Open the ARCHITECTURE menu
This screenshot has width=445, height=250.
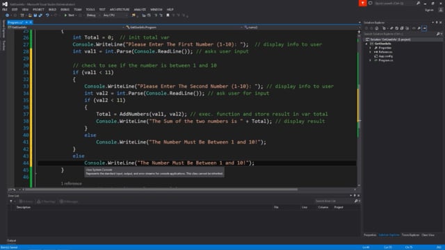click(120, 10)
